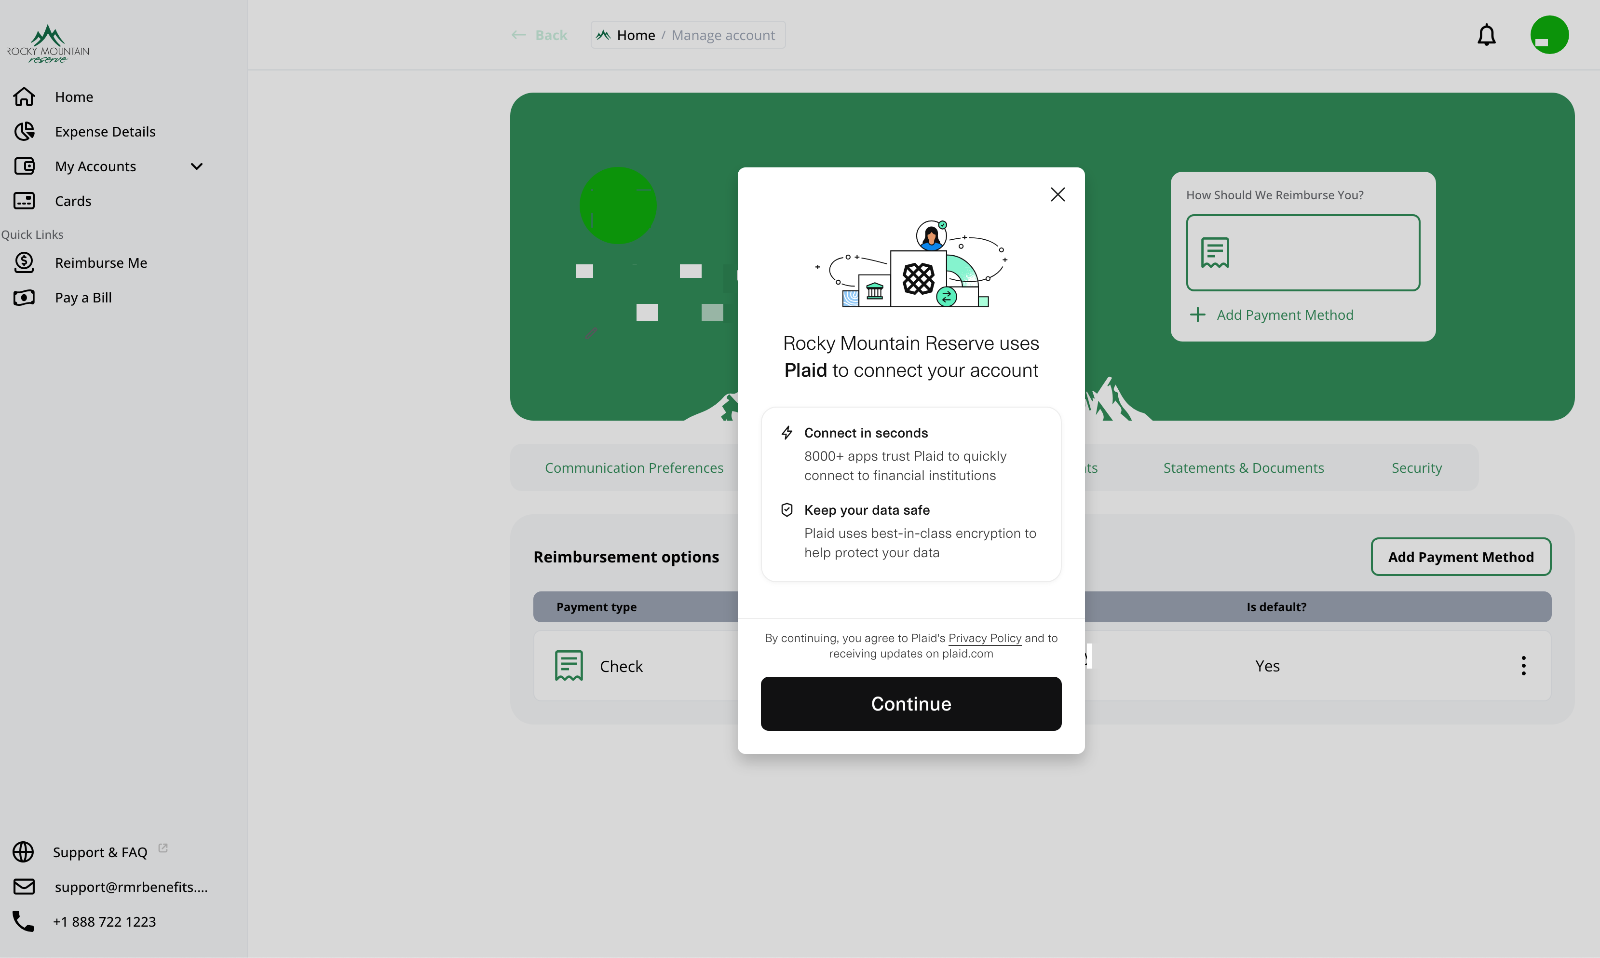Screen dimensions: 1600x958
Task: Click the Cards icon in sidebar
Action: (24, 201)
